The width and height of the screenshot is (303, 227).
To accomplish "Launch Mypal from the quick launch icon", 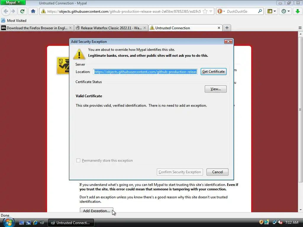I will pos(42,223).
